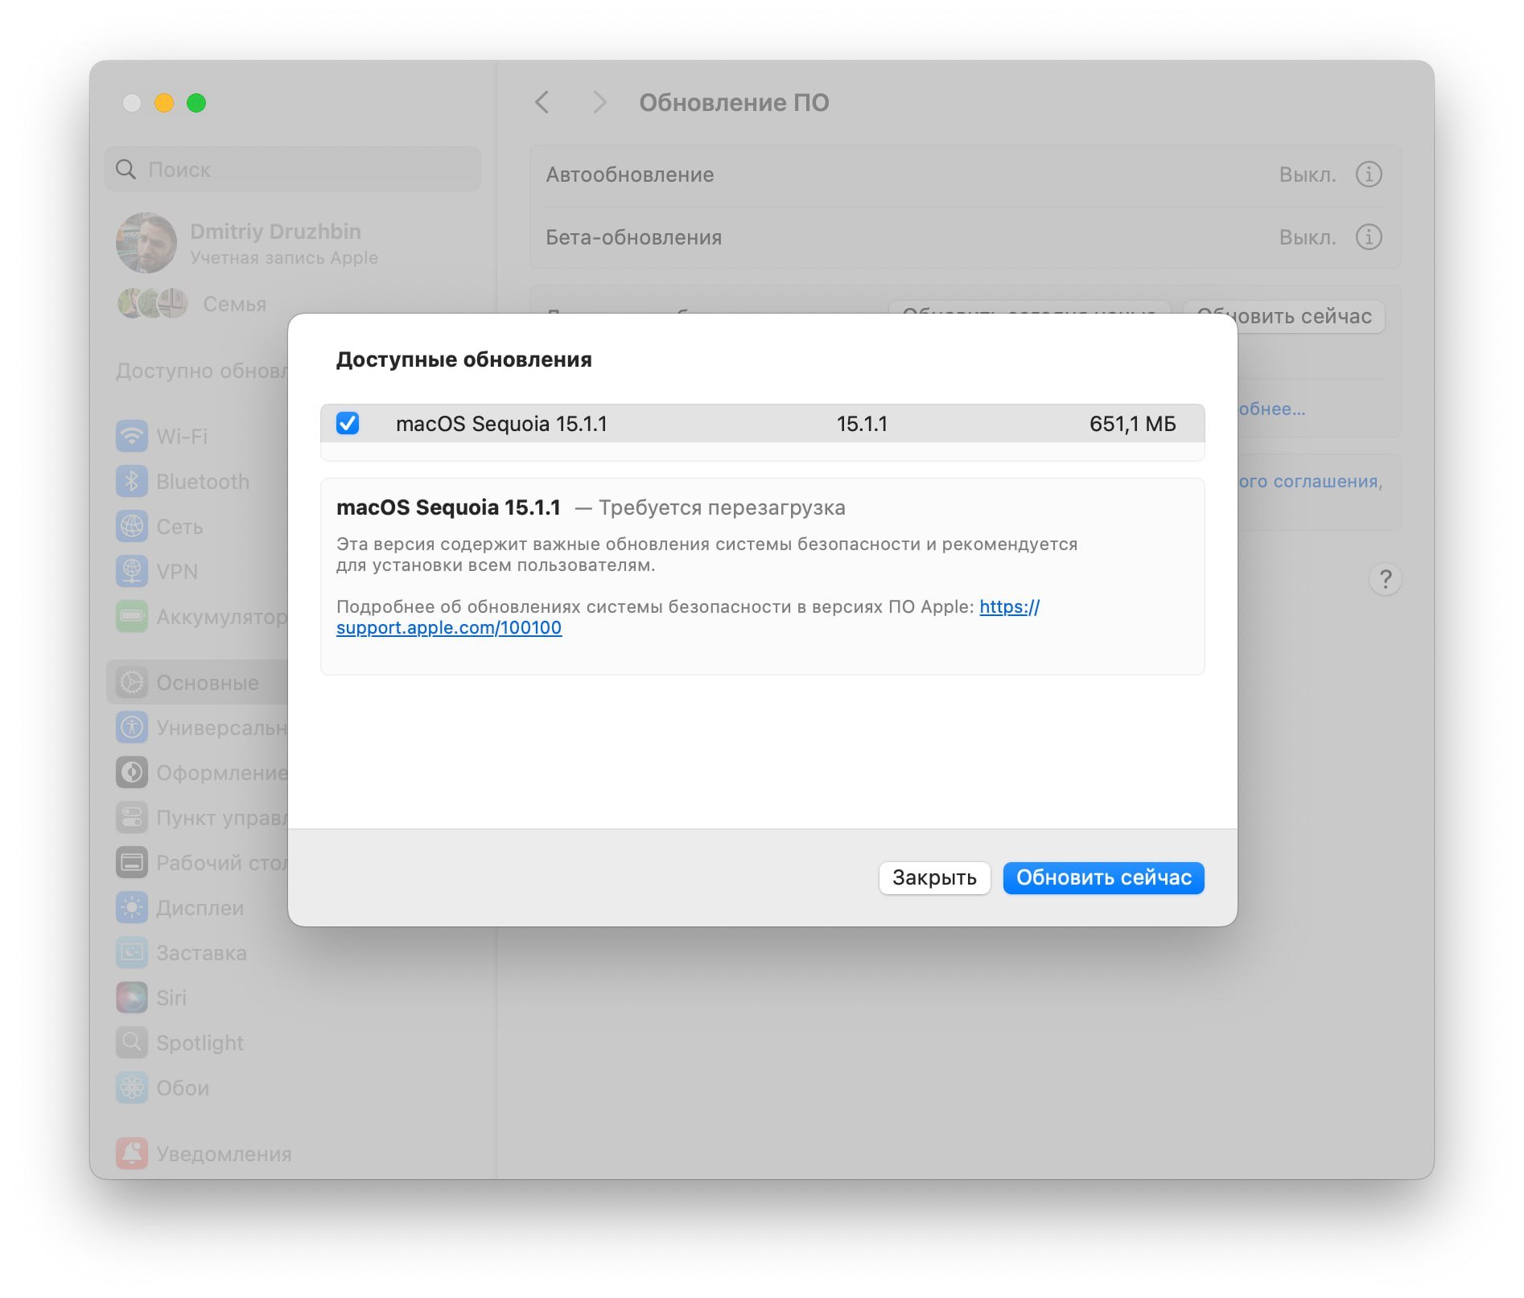The image size is (1524, 1298).
Task: Open the Spotlight settings label
Action: click(200, 1043)
